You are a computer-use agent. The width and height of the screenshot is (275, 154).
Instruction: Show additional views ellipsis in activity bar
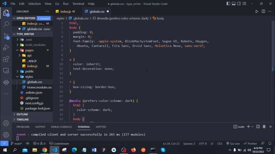[x=6, y=94]
